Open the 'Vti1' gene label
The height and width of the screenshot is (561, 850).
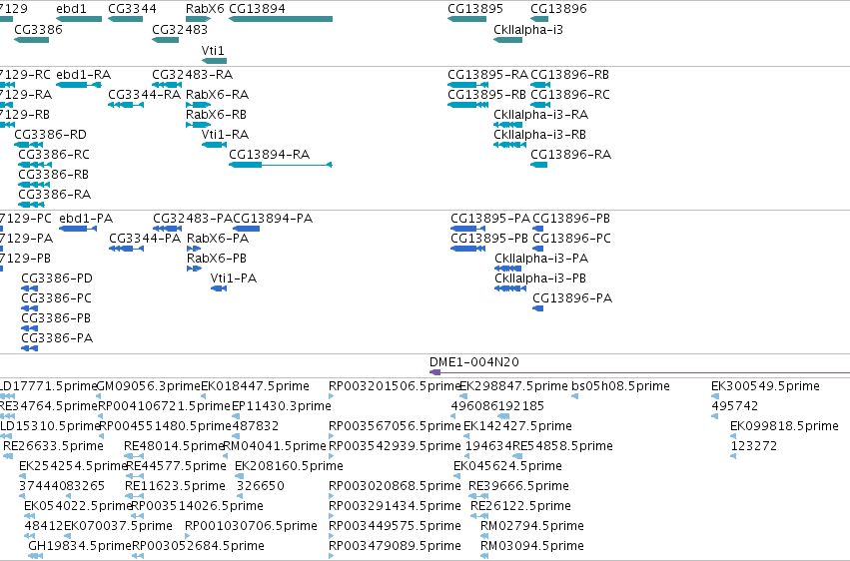pos(213,50)
